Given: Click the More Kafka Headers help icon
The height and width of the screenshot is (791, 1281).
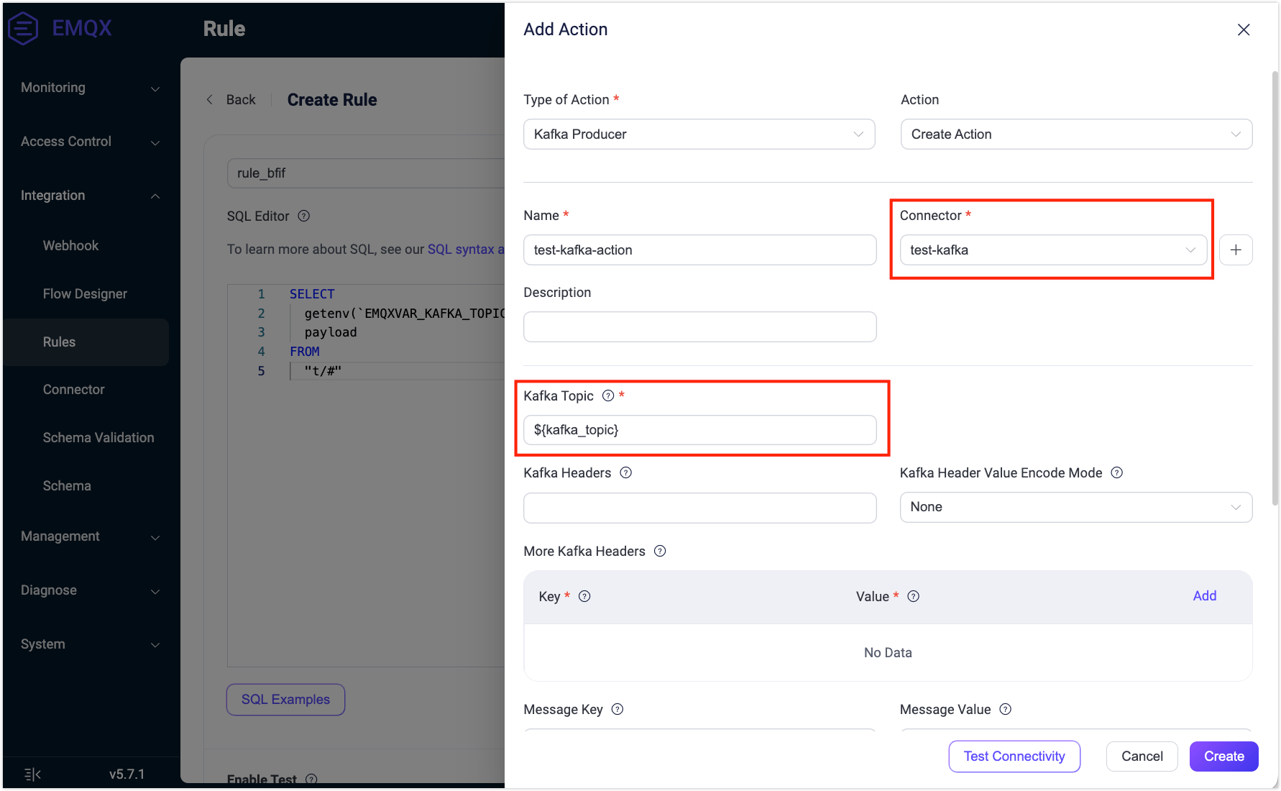Looking at the screenshot, I should [660, 551].
